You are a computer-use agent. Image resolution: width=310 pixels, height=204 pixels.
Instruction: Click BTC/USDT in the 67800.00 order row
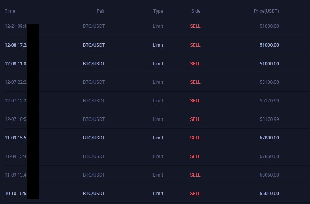(94, 138)
